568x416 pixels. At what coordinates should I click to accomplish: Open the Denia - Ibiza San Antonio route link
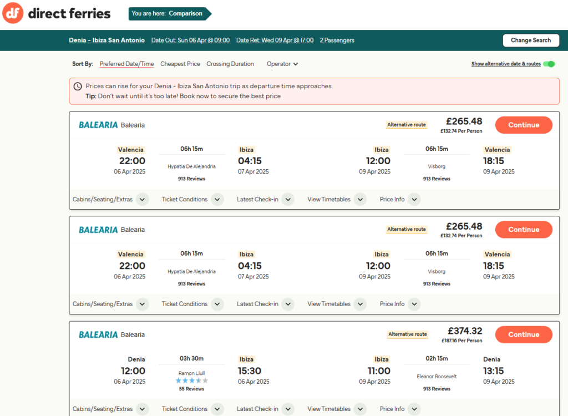(x=106, y=40)
